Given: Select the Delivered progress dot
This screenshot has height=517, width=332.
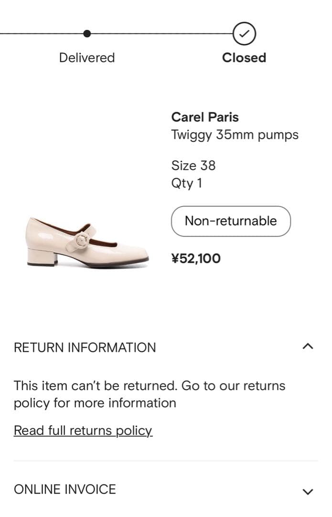Looking at the screenshot, I should pyautogui.click(x=86, y=33).
